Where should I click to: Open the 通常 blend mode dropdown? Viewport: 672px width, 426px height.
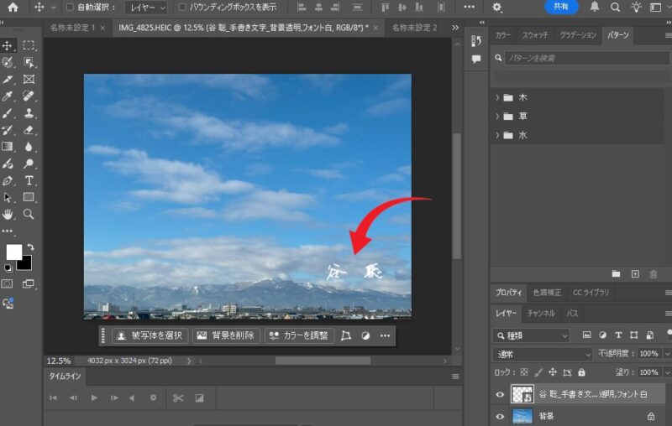pos(542,354)
